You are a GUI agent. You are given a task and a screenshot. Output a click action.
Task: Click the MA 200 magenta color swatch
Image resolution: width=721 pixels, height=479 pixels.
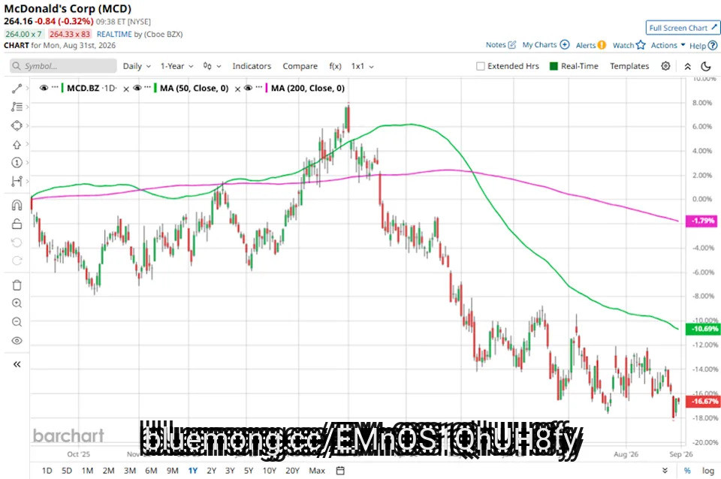click(x=267, y=88)
